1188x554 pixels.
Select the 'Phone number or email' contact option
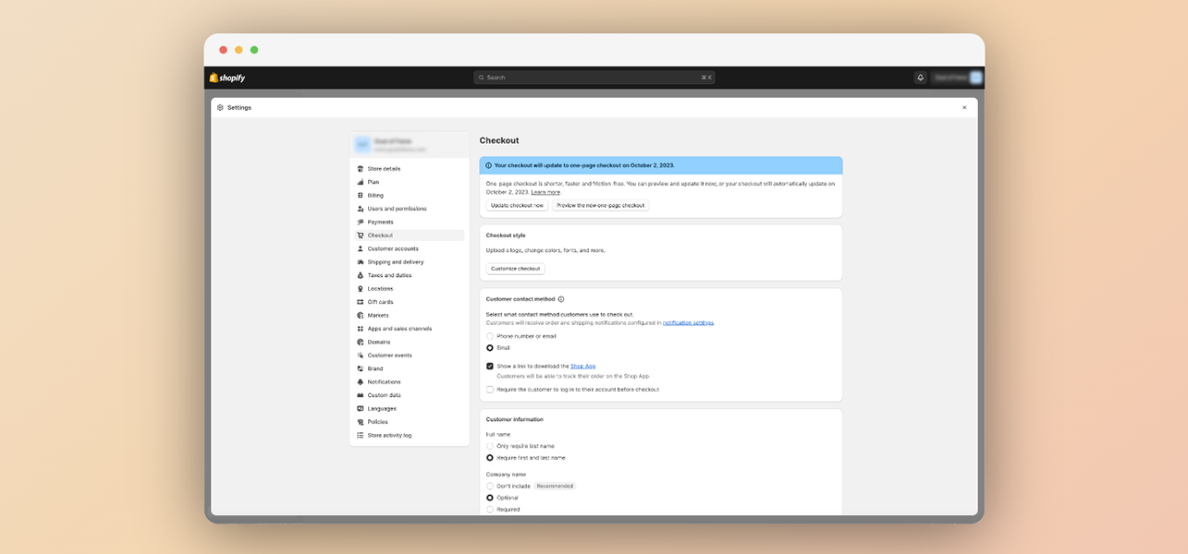point(490,336)
